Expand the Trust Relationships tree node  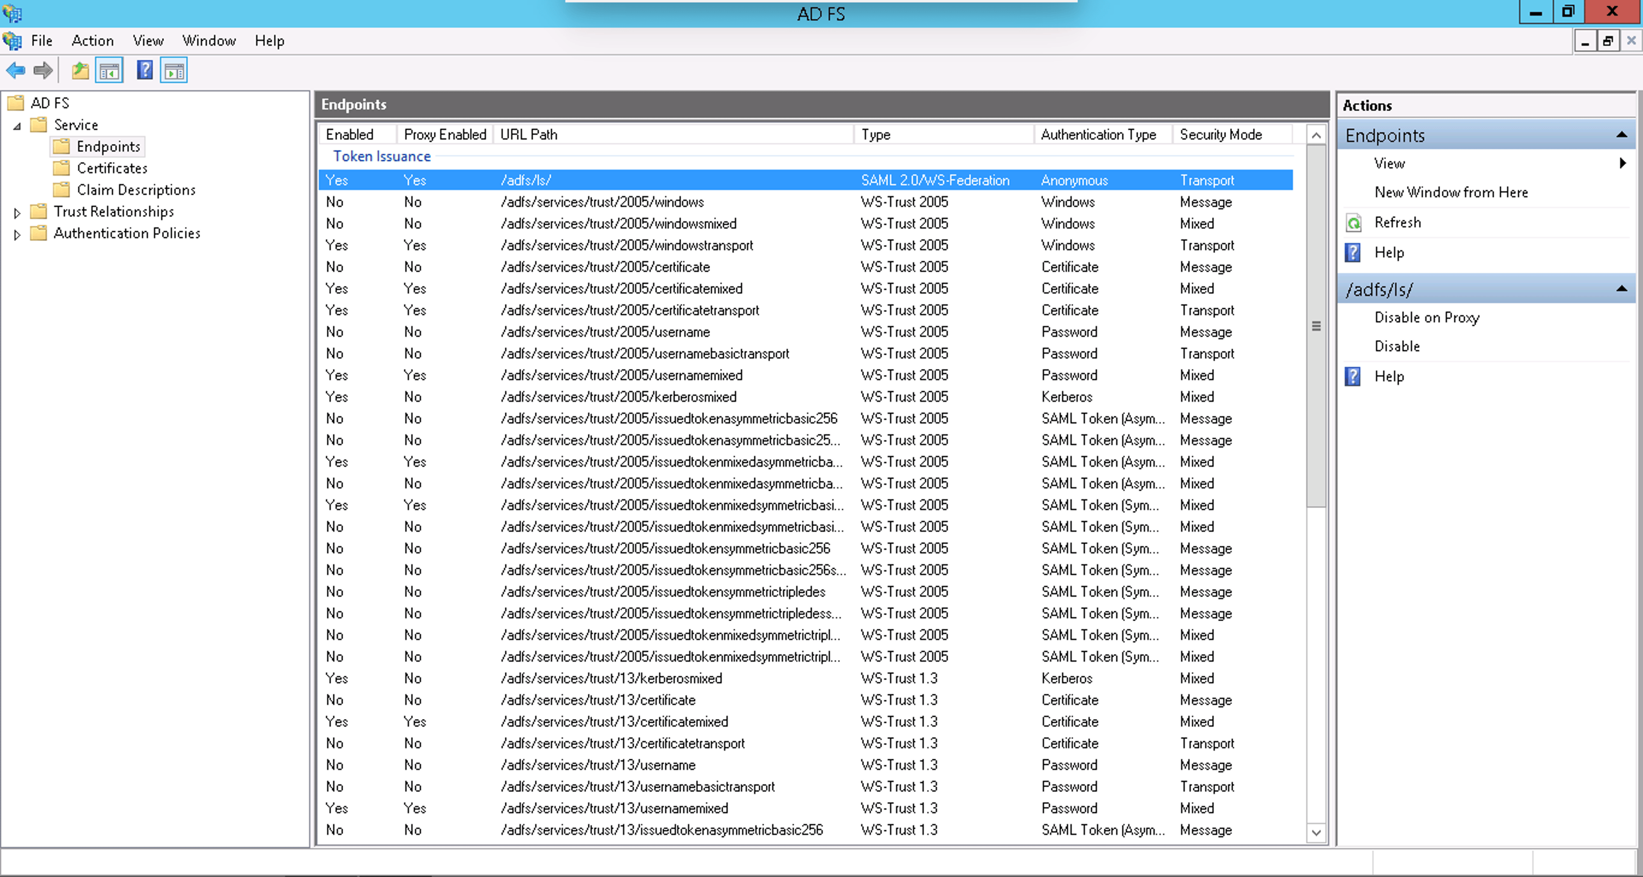(17, 213)
